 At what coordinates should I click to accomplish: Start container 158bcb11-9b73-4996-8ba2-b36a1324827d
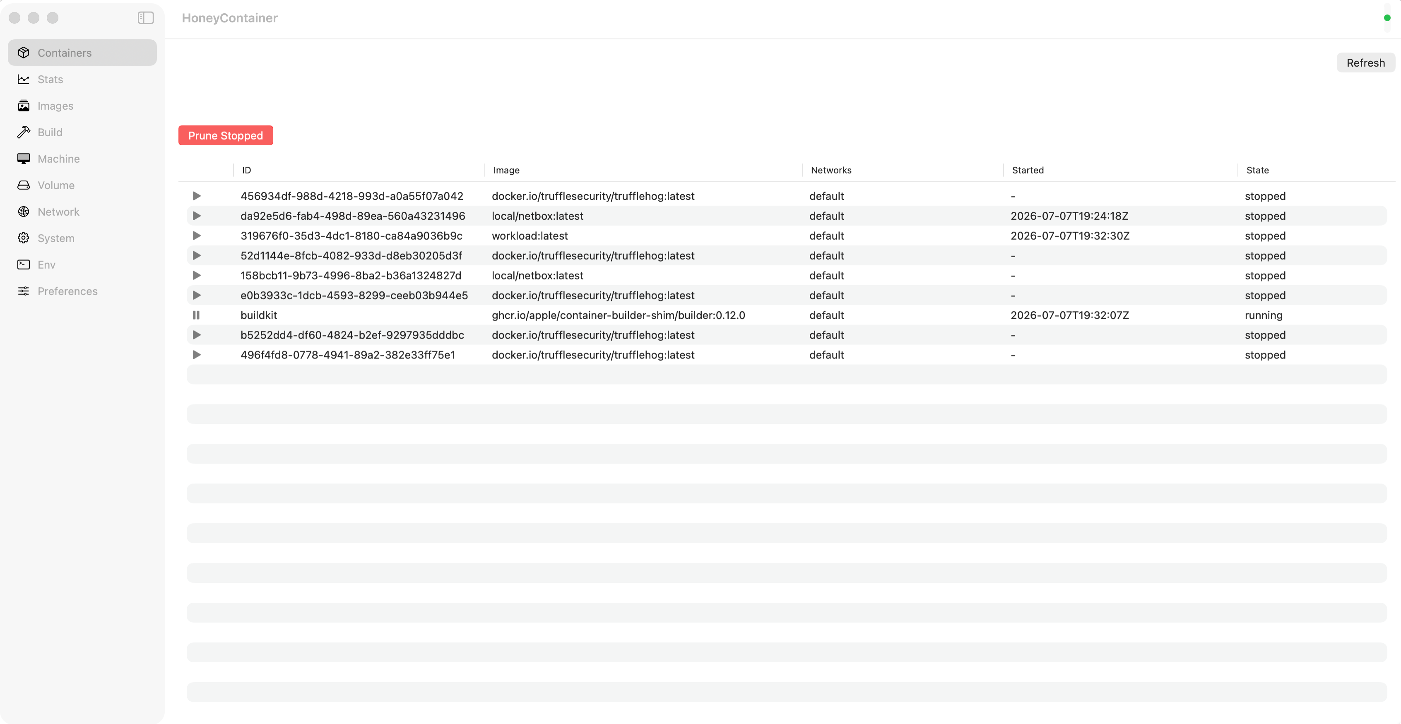pos(196,275)
